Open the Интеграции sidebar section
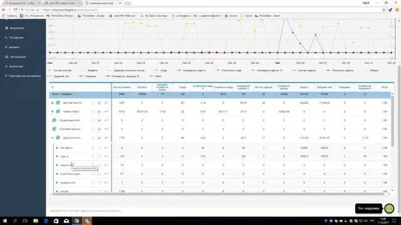 [18, 57]
